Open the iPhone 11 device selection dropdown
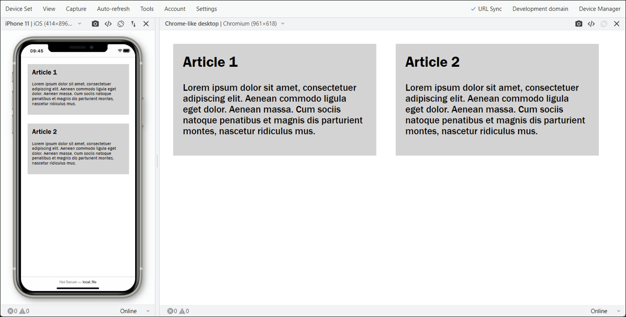626x317 pixels. pos(79,23)
